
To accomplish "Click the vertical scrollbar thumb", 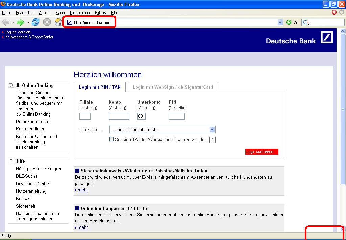I will (343, 109).
